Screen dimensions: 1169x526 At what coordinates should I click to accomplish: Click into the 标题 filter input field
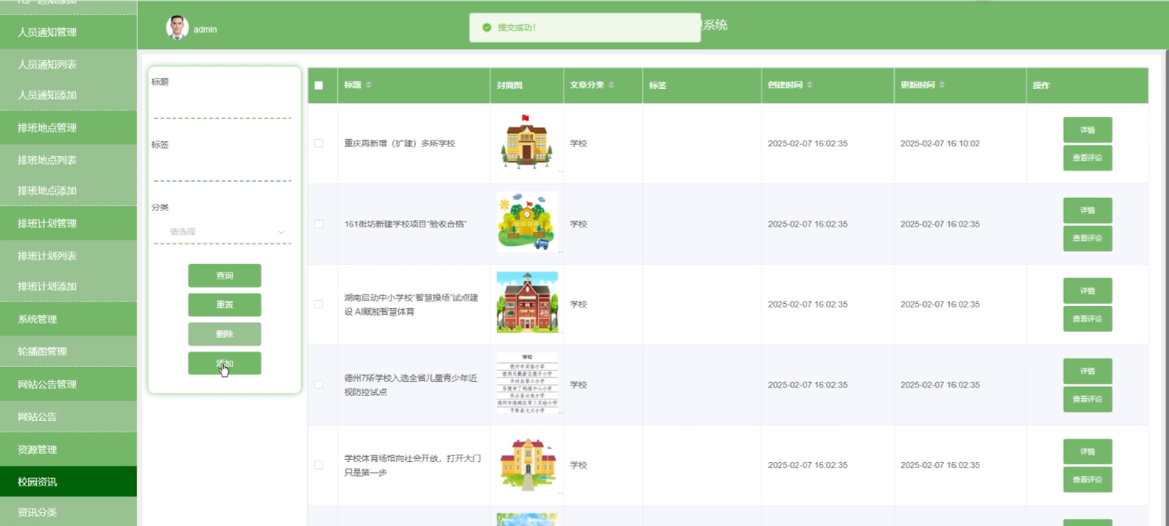click(x=222, y=107)
